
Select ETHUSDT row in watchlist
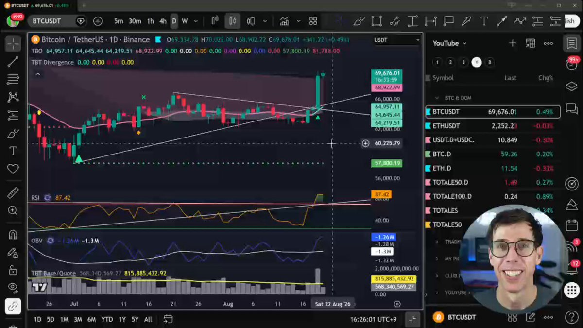pyautogui.click(x=493, y=126)
